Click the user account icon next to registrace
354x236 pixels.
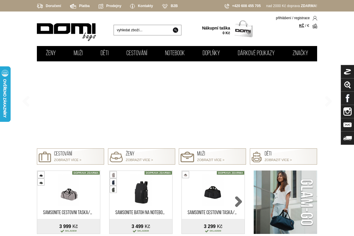[x=315, y=18]
